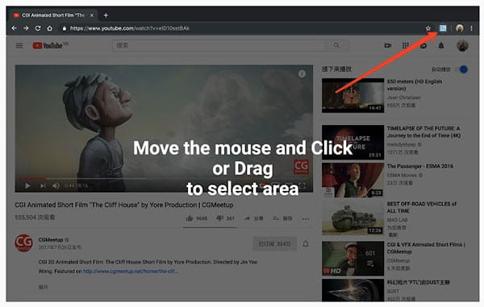
Task: Click the video progress bar
Action: (164, 178)
